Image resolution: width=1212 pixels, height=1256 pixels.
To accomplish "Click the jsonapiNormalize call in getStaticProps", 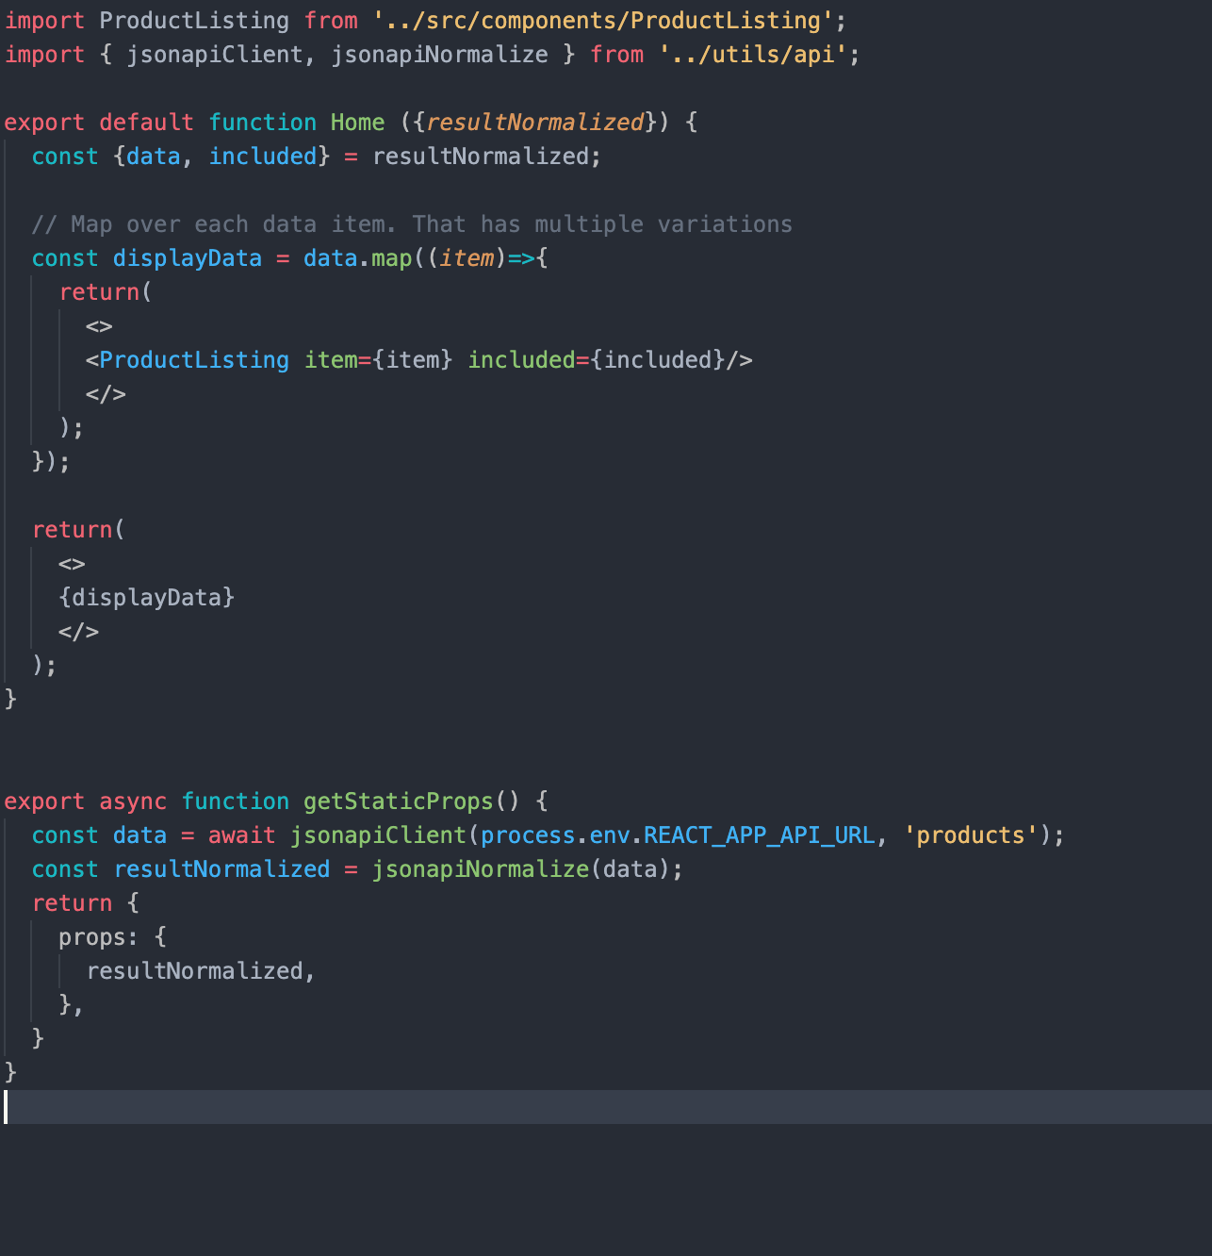I will [481, 868].
